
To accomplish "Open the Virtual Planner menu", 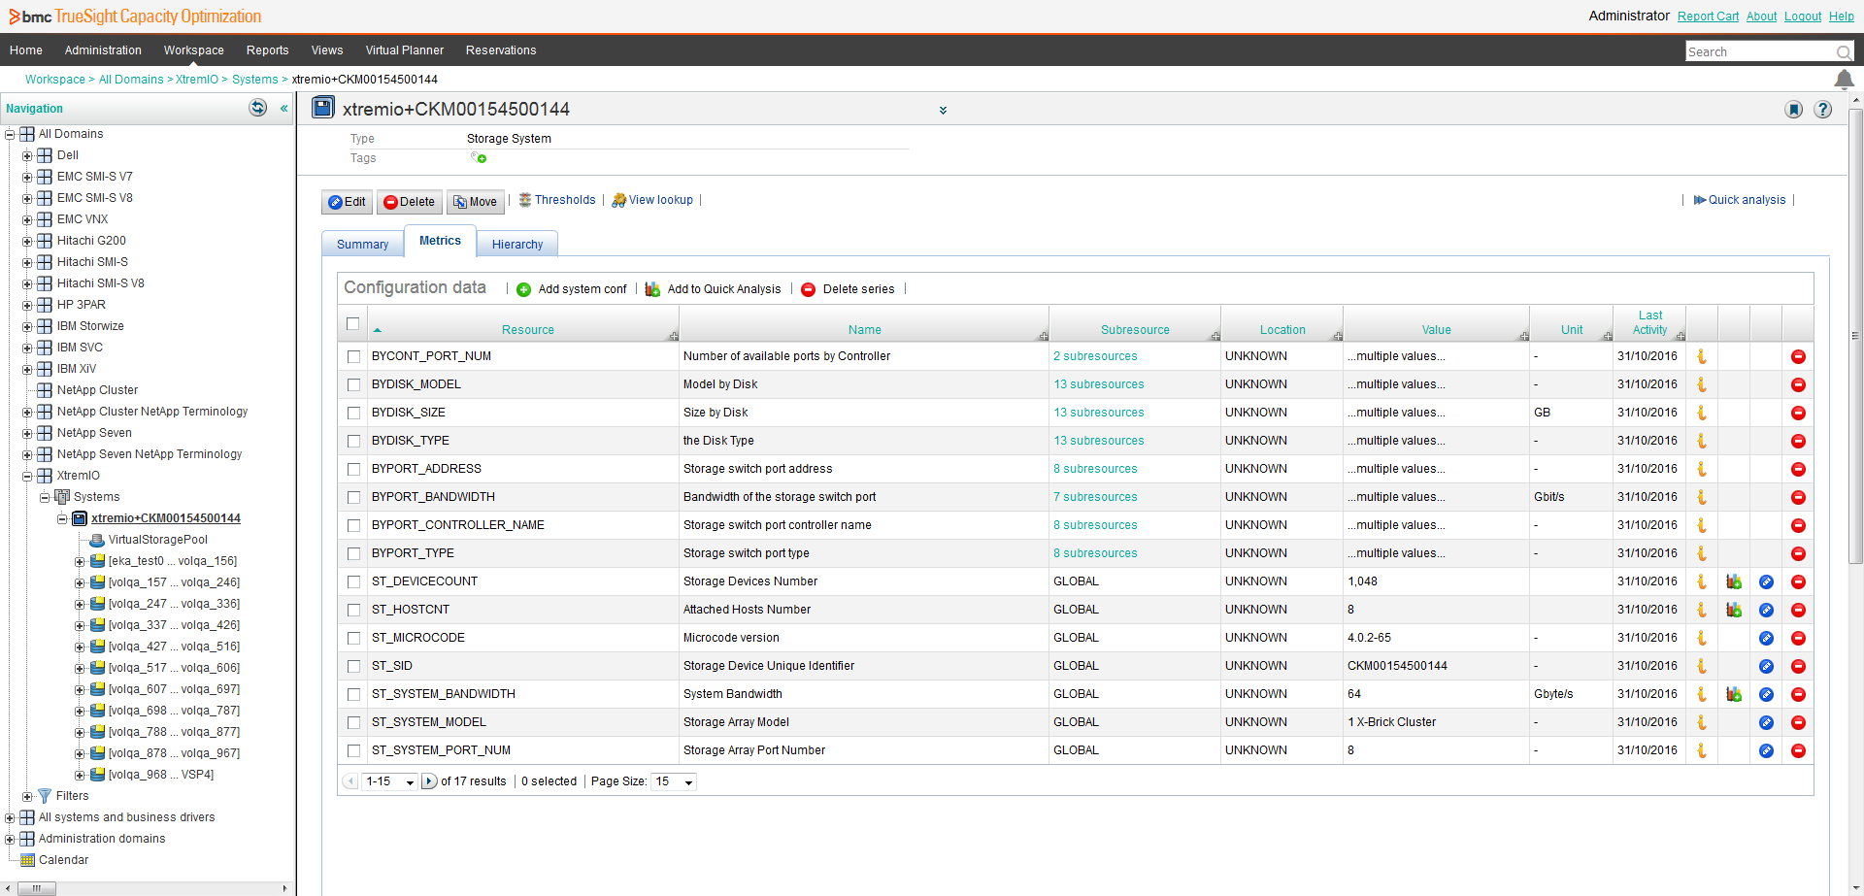I will pos(404,50).
